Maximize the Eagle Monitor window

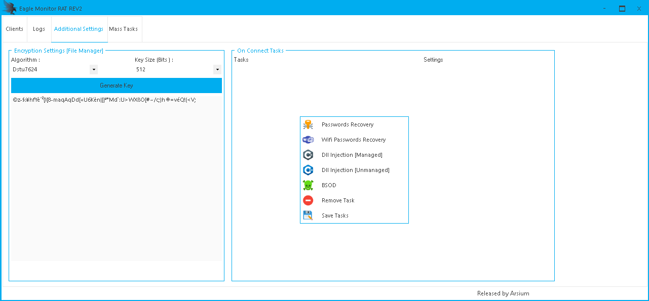[622, 8]
